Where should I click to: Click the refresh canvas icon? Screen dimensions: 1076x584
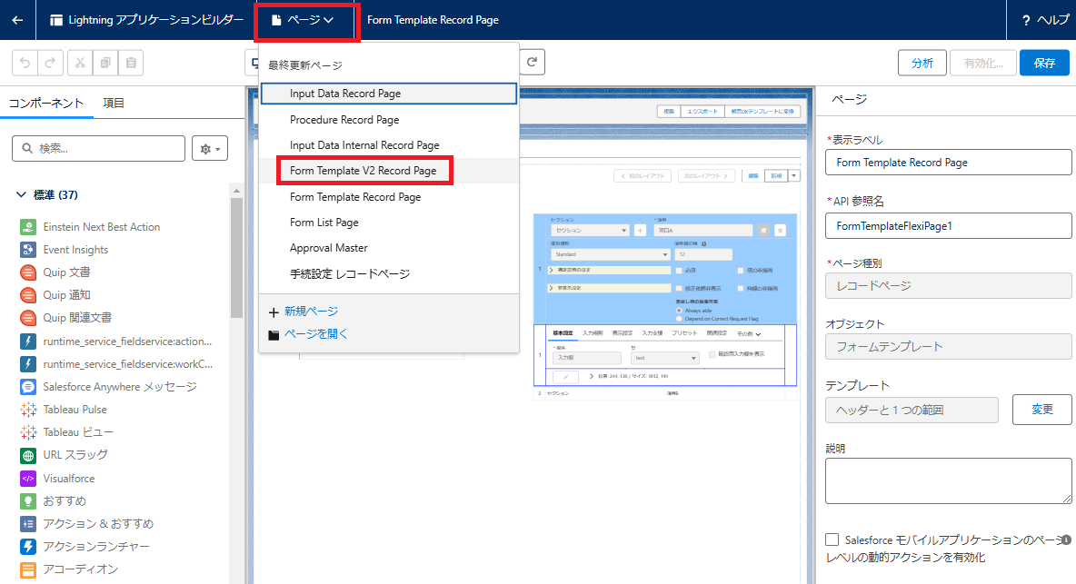[532, 62]
